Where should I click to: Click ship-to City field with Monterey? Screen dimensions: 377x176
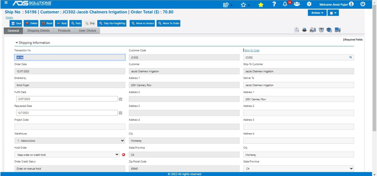click(299, 155)
